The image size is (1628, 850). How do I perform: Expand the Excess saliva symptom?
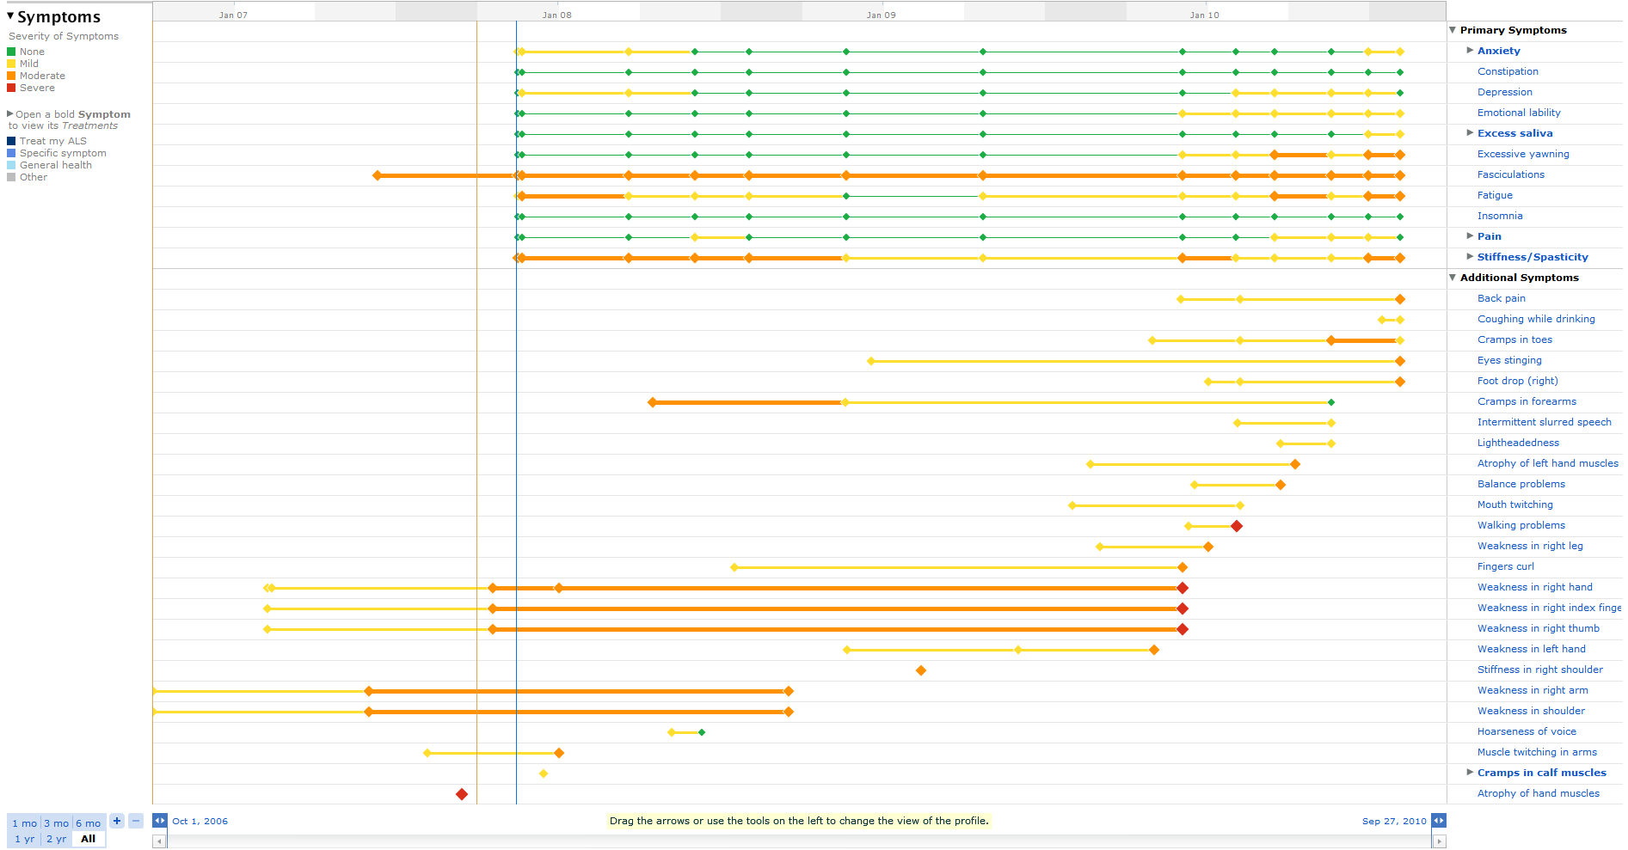click(1470, 133)
